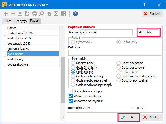Open Rodzaj kosztów ellipsis browse button

pos(133,108)
